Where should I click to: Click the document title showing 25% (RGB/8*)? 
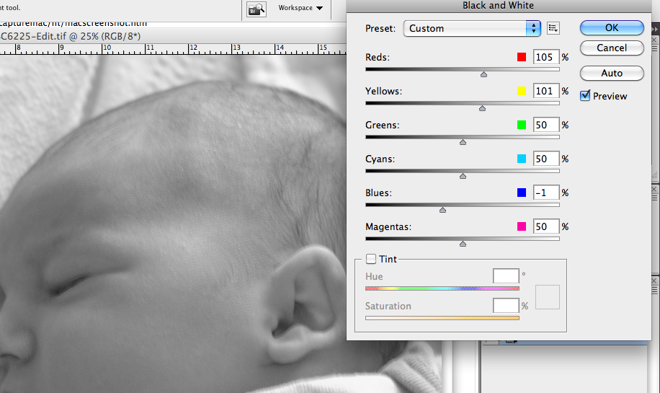(70, 36)
